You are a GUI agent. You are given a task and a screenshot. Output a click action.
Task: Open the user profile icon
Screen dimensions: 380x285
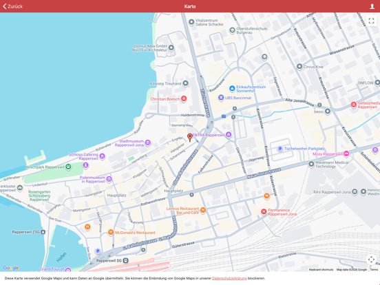(x=372, y=6)
